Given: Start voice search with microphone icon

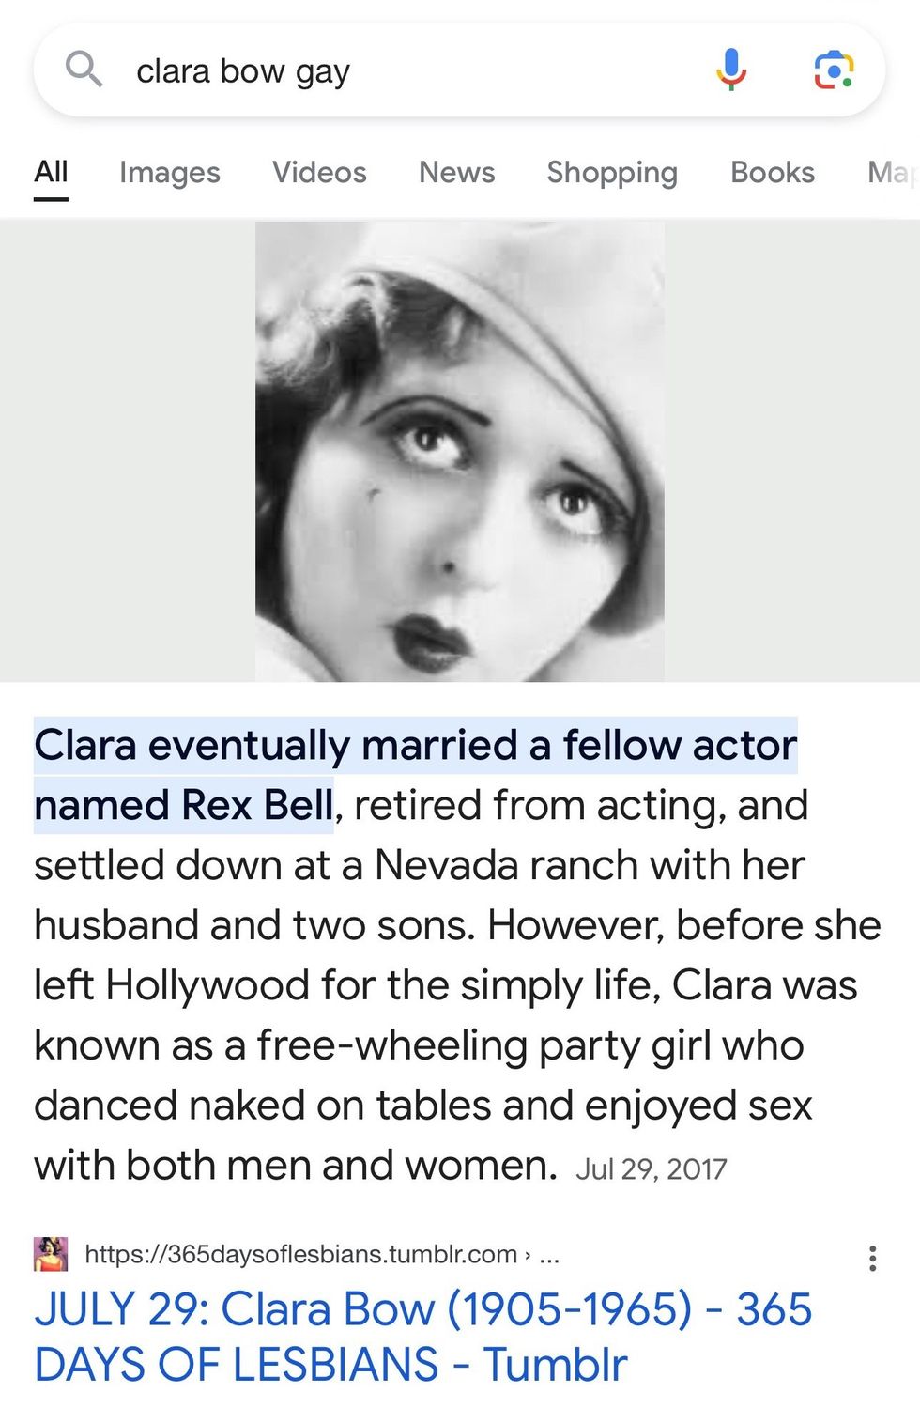Looking at the screenshot, I should [730, 70].
